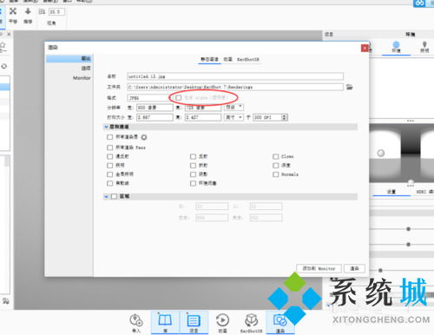The width and height of the screenshot is (434, 335).
Task: Toggle the Project list icon
Action: [194, 322]
